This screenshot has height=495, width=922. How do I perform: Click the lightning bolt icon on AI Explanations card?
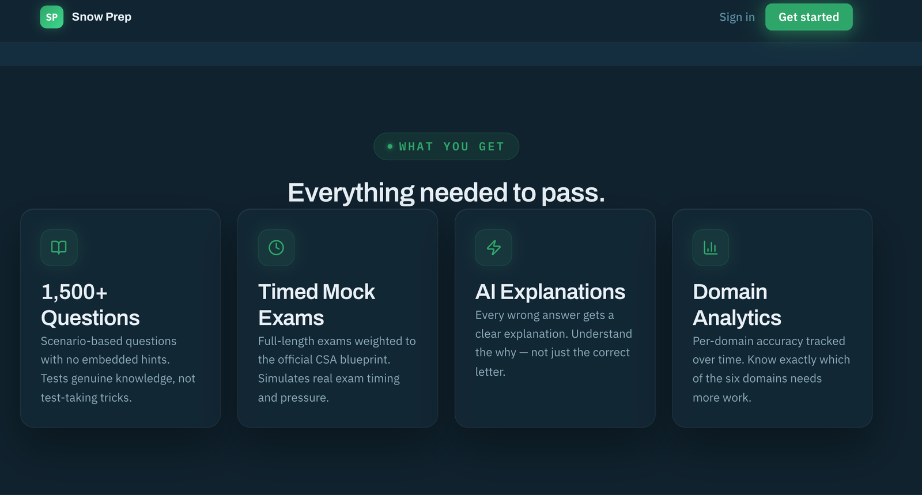493,248
